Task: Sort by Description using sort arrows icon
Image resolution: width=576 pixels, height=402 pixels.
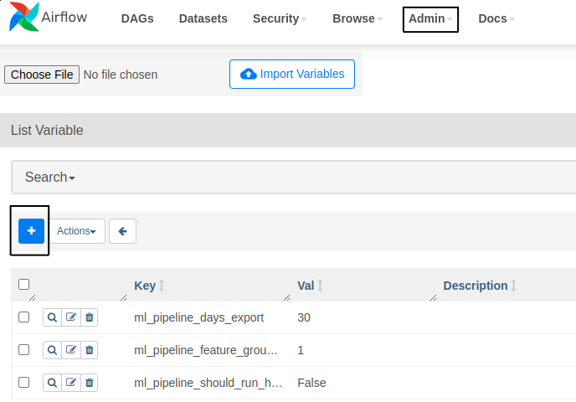Action: tap(514, 286)
